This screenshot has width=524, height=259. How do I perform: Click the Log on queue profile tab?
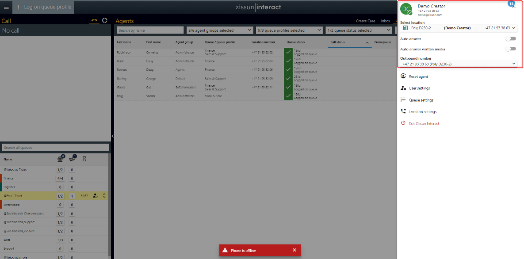43,7
